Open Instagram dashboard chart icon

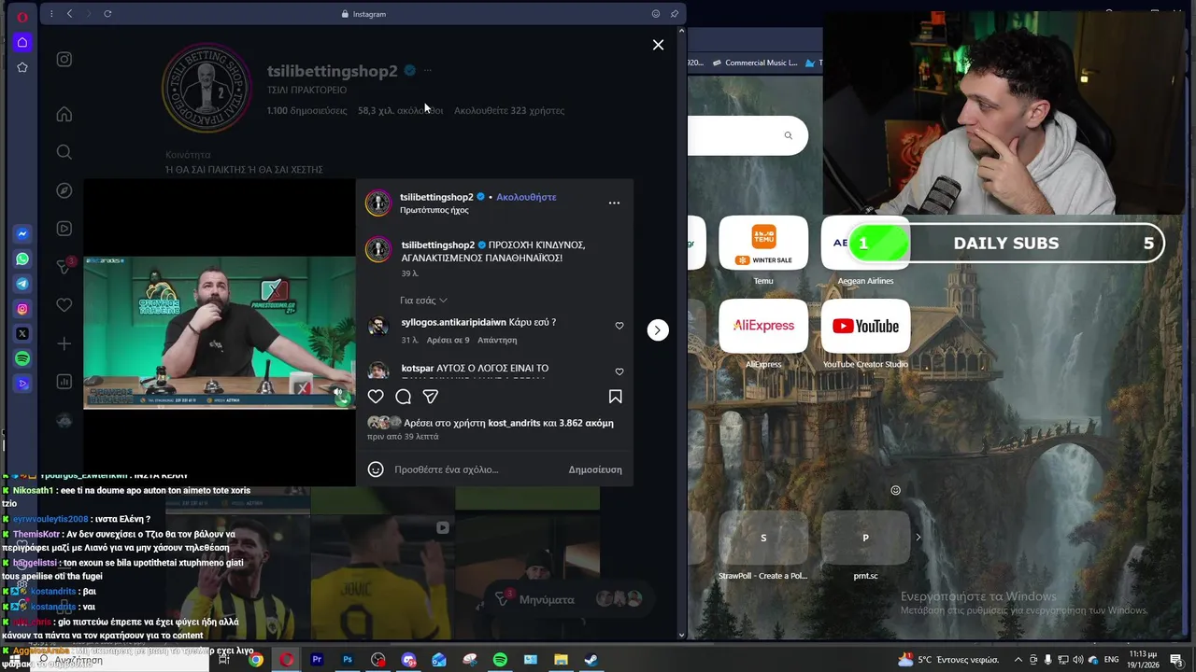coord(64,382)
